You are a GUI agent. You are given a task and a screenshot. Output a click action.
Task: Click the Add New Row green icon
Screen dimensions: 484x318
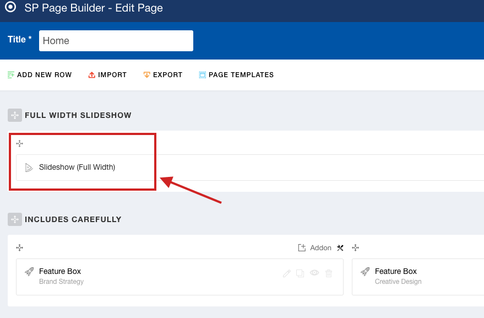[x=11, y=75]
